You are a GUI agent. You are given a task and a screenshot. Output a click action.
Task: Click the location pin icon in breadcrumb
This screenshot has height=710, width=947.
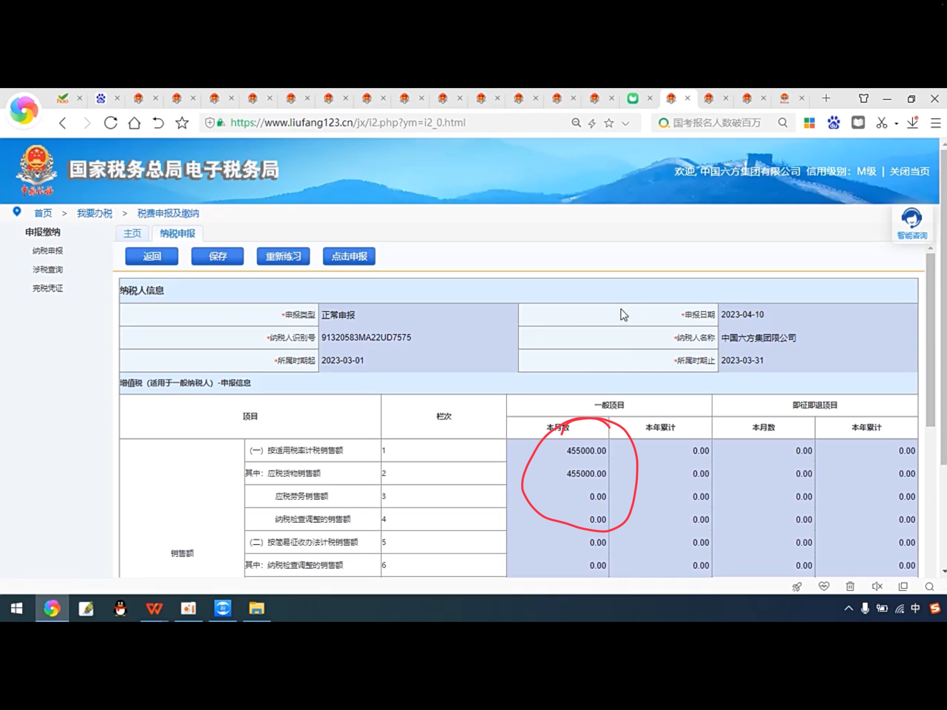tap(17, 212)
